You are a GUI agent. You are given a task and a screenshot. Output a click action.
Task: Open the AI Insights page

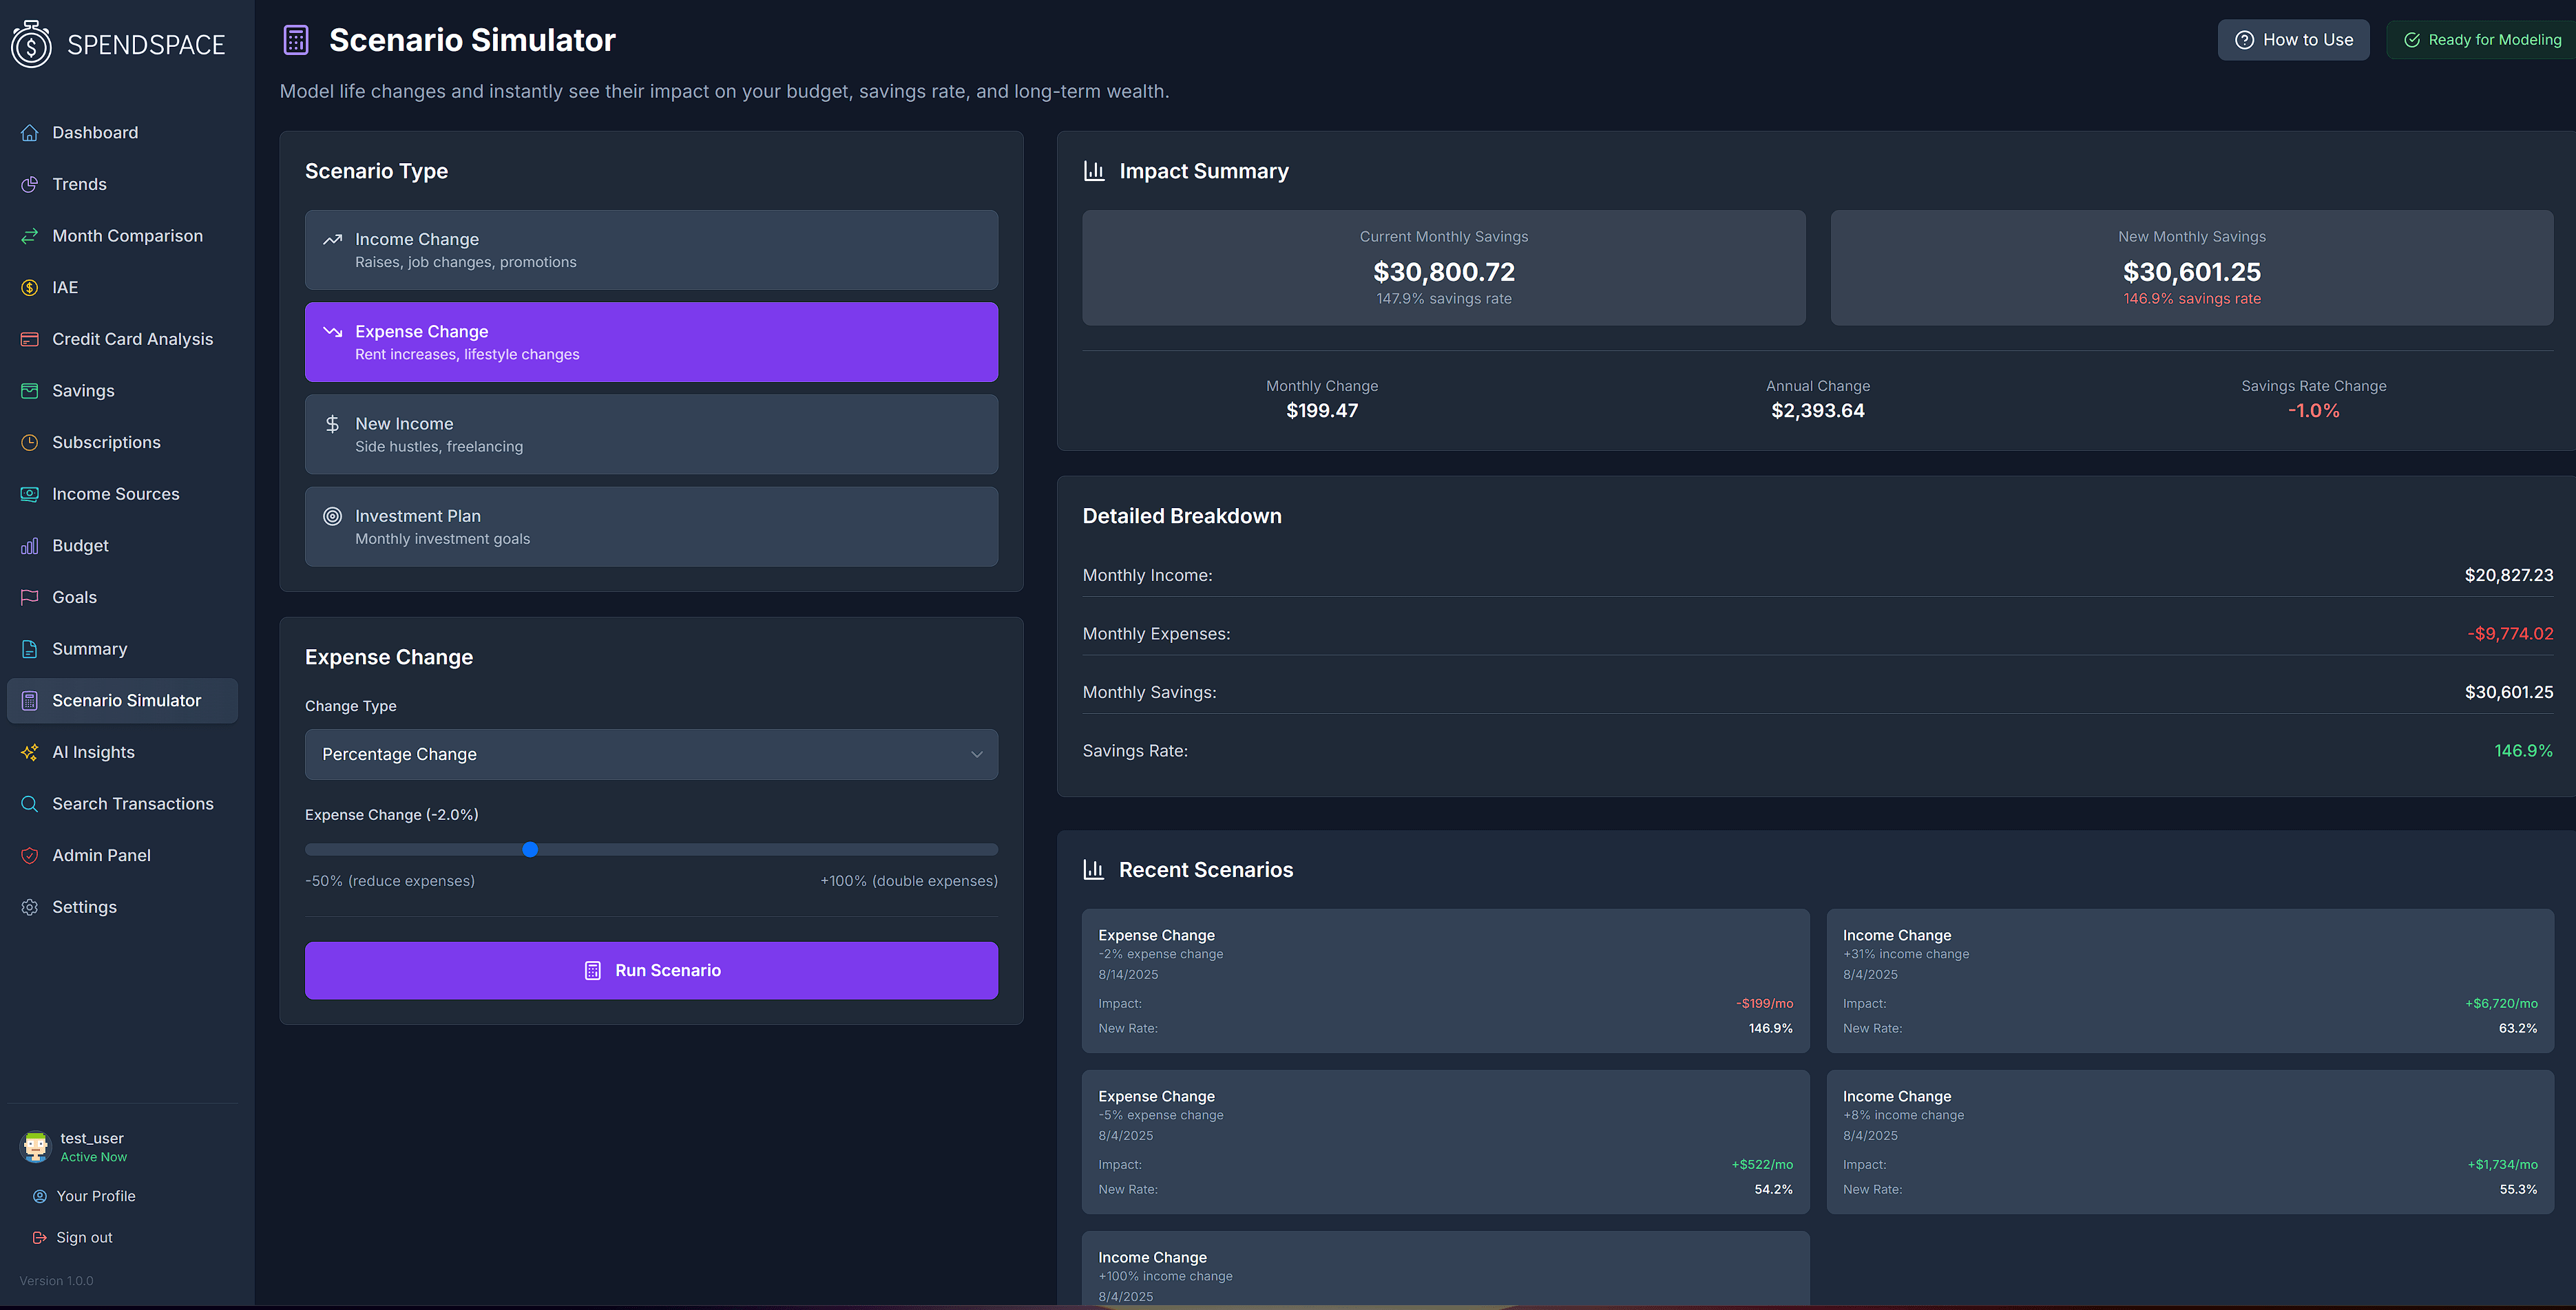coord(122,752)
